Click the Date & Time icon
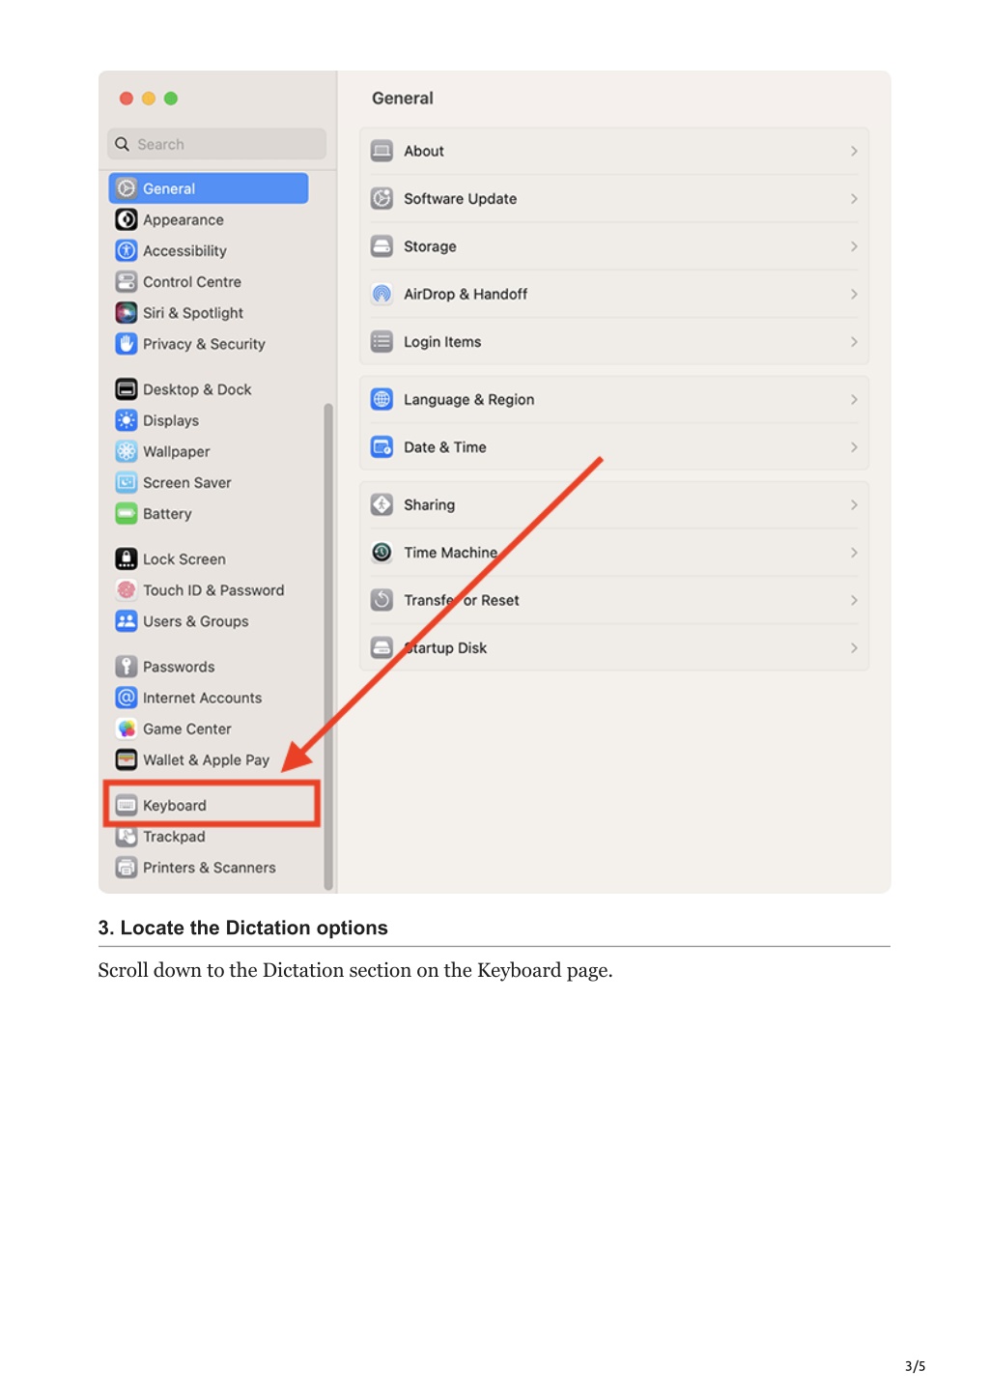The width and height of the screenshot is (989, 1400). 382,447
